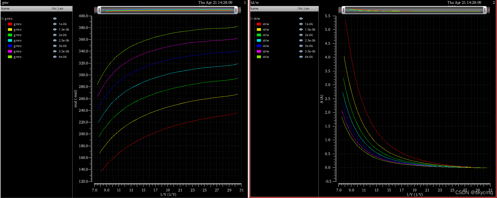Image resolution: width=497 pixels, height=198 pixels.
Task: Hide the id/w 3e-06 trace
Action: (x=301, y=46)
